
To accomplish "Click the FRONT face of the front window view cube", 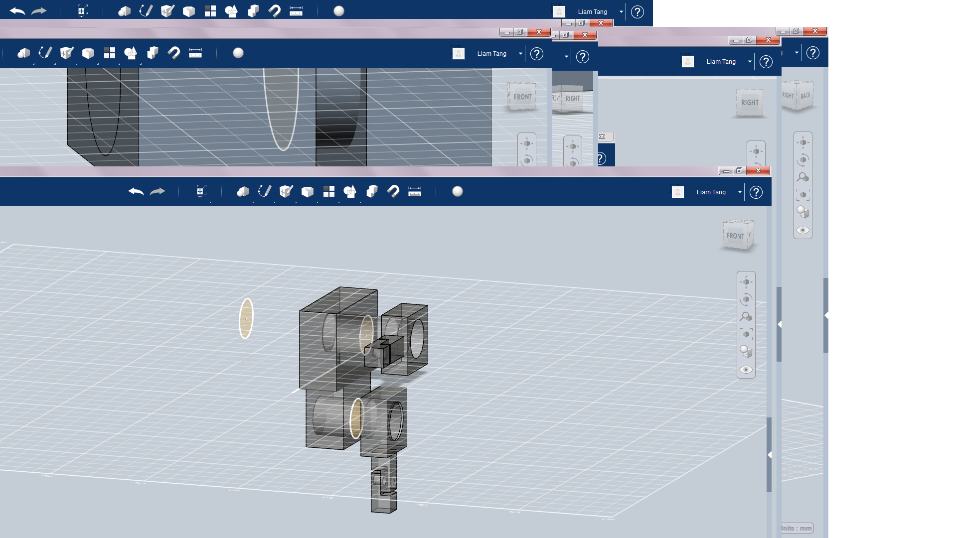I will pos(736,236).
